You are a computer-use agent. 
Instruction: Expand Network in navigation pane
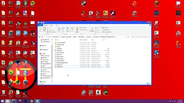coord(40,82)
